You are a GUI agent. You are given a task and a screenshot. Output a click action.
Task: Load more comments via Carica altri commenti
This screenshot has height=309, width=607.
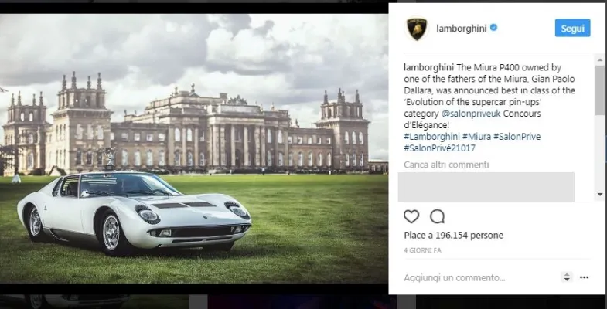pos(446,165)
